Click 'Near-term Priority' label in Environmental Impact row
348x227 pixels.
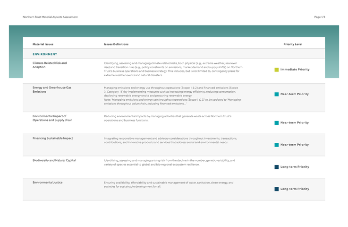[295, 122]
